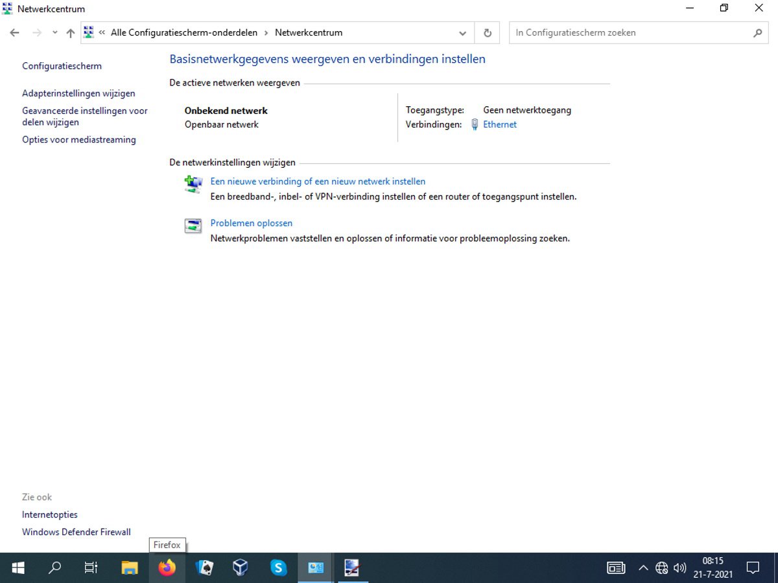
Task: Open Internetopties under Zie ook
Action: [50, 514]
